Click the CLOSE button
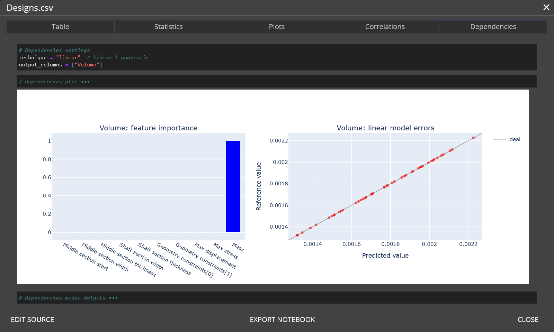The height and width of the screenshot is (332, 554). [528, 320]
